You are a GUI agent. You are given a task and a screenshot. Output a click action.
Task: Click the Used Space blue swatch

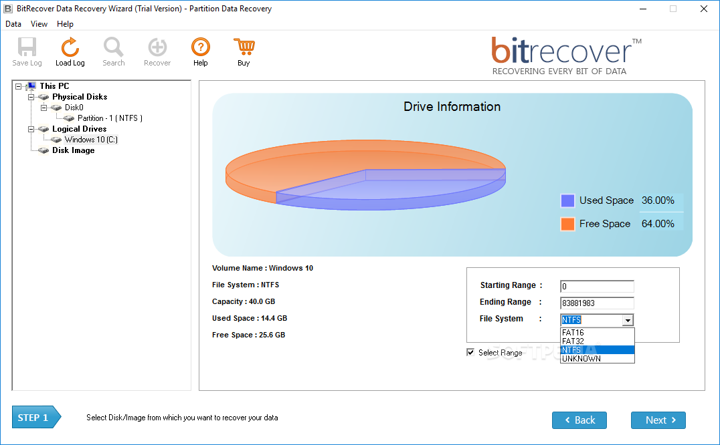click(568, 200)
